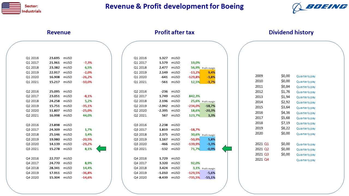
Task: Click 'Quarterly pay' in the 2020 row
Action: (x=306, y=134)
